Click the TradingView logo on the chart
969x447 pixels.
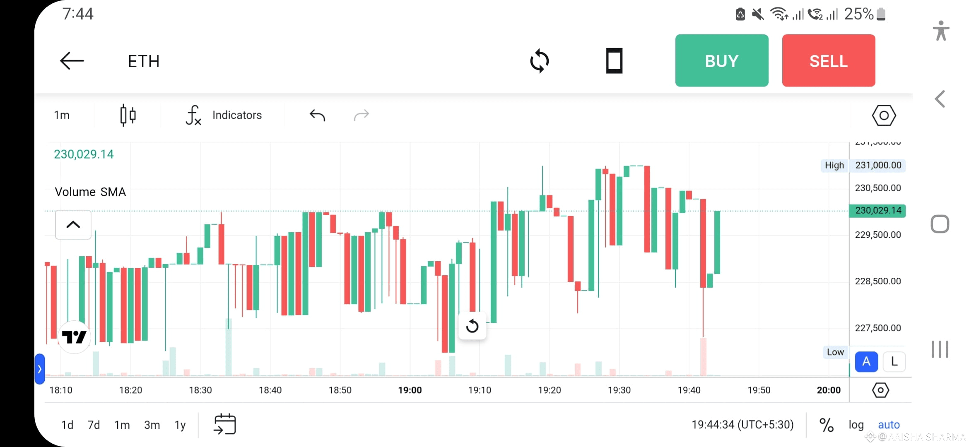coord(74,336)
